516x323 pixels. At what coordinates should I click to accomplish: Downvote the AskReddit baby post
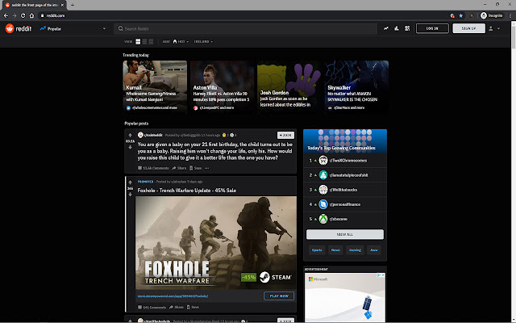tap(130, 147)
